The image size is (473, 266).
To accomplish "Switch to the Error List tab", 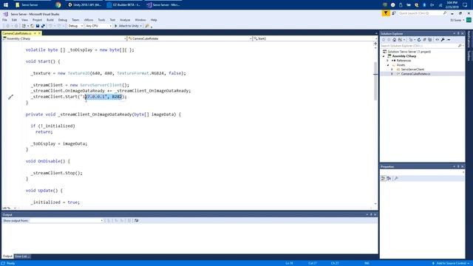I will pos(22,256).
